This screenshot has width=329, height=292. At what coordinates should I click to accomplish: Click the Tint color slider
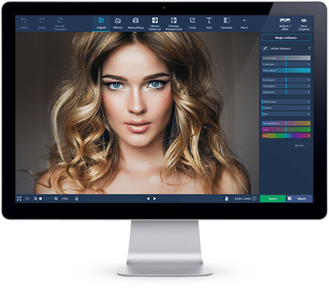[x=286, y=130]
